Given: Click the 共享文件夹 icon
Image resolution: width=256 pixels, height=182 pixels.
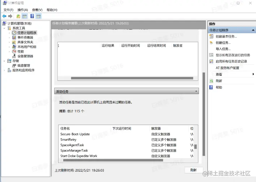Looking at the screenshot, I should click(x=14, y=42).
